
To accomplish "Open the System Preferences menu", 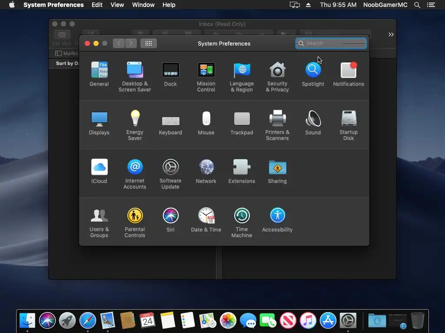I will point(53,5).
